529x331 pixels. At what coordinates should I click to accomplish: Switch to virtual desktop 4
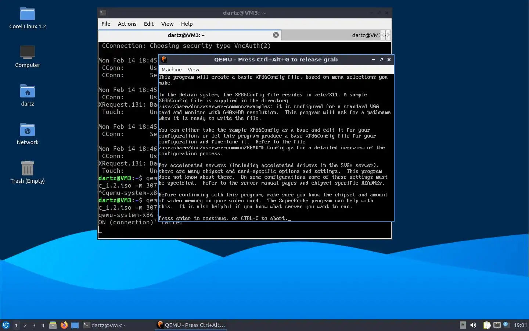tap(43, 325)
